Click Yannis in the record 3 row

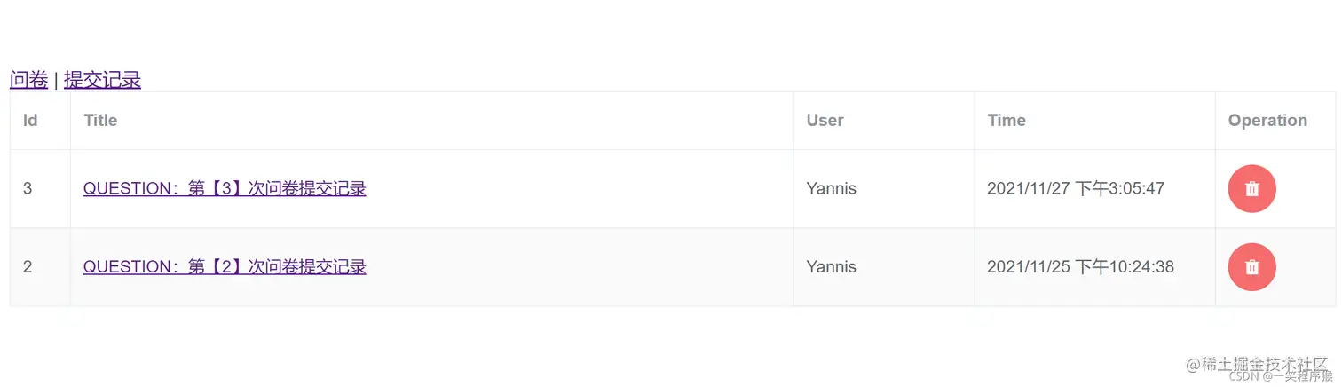point(831,188)
